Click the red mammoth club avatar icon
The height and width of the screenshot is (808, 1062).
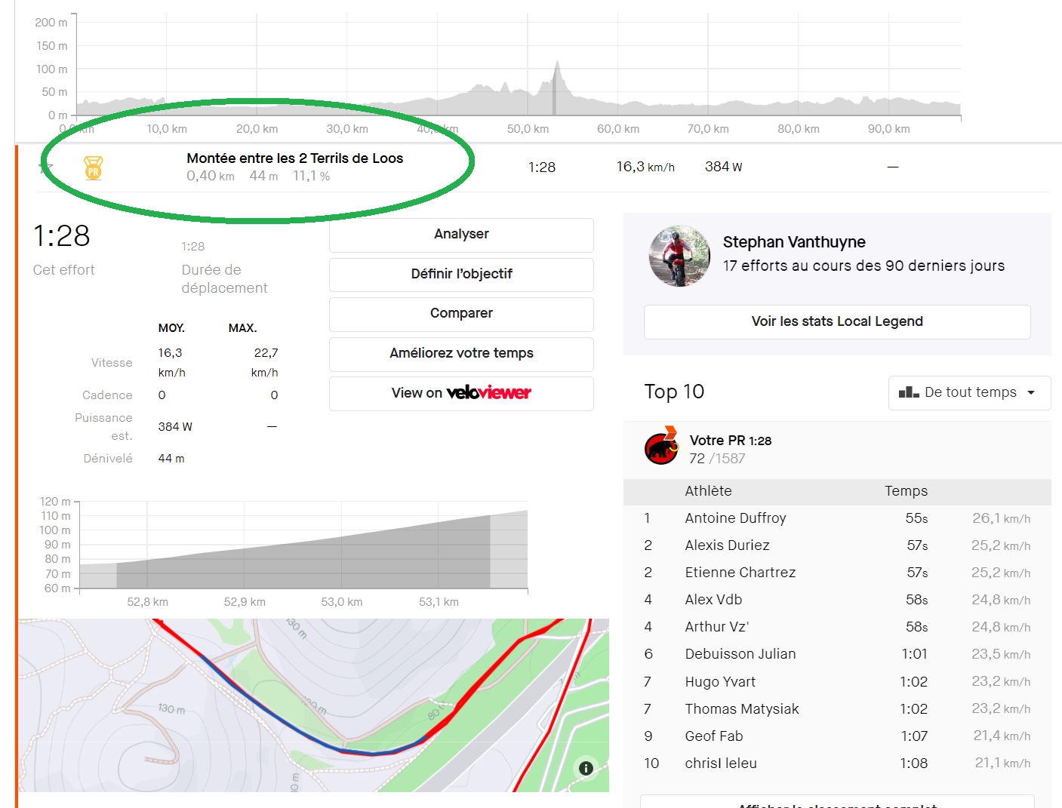(661, 448)
